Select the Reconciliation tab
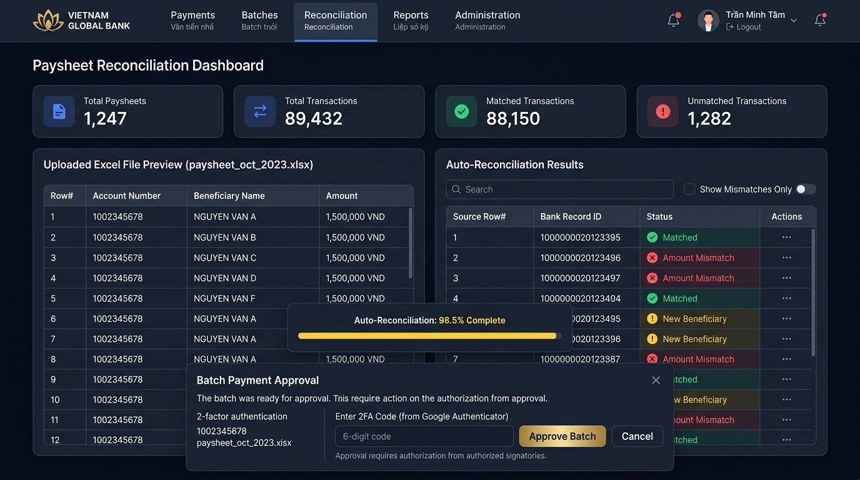 click(336, 21)
